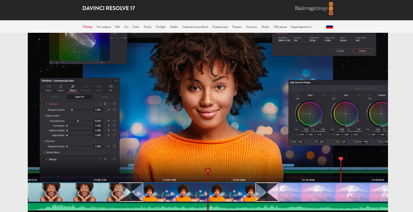Image resolution: width=413 pixels, height=212 pixels.
Task: Click the Temp value field
Action: (x=300, y=142)
